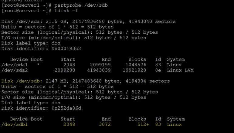Click Blocks value '19921920'

click(134, 70)
